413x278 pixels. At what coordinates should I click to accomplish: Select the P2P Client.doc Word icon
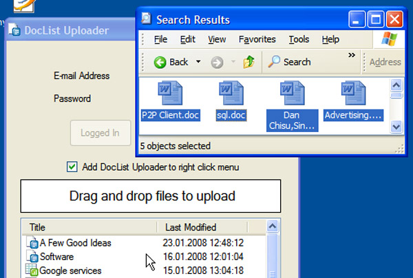click(x=170, y=93)
